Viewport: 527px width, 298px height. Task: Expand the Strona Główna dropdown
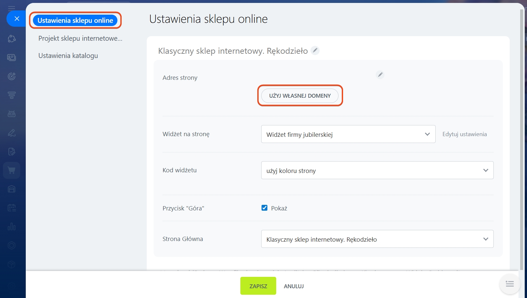(x=377, y=239)
